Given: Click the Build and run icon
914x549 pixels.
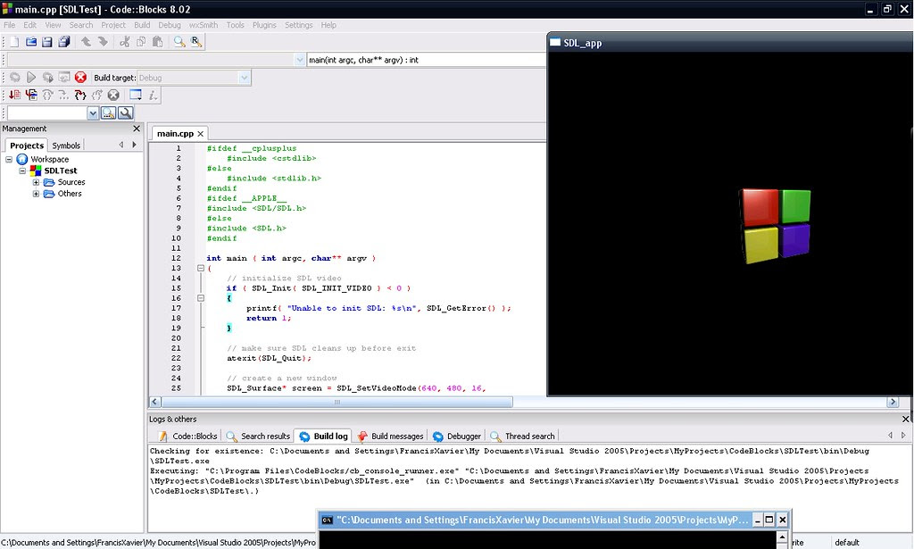Looking at the screenshot, I should pyautogui.click(x=48, y=78).
